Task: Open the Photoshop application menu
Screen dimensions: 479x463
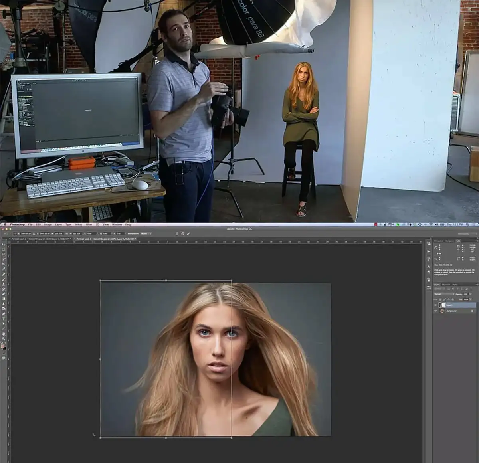Action: [x=17, y=225]
